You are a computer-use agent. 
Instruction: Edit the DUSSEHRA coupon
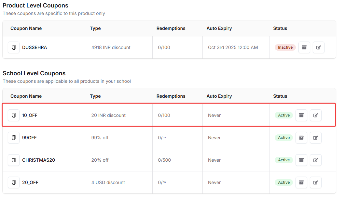318,47
